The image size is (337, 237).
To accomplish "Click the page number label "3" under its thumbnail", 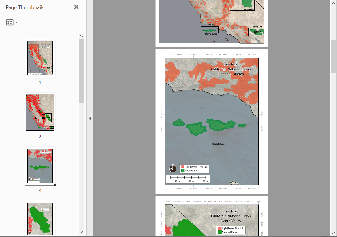I will tap(40, 191).
